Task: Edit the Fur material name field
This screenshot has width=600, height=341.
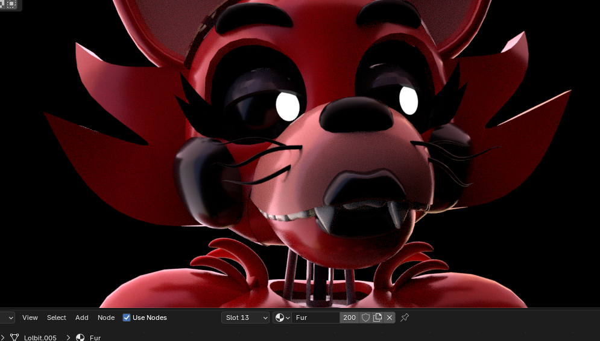Action: pos(316,318)
